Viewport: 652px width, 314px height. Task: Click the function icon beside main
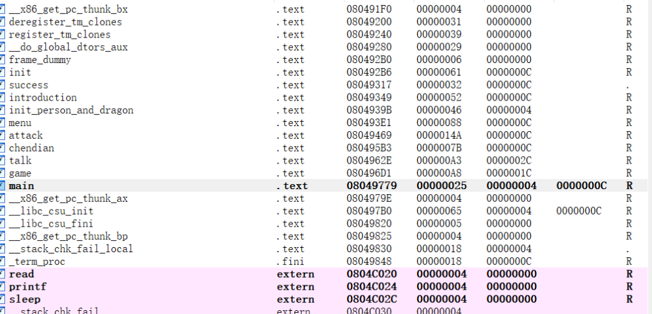(x=3, y=186)
